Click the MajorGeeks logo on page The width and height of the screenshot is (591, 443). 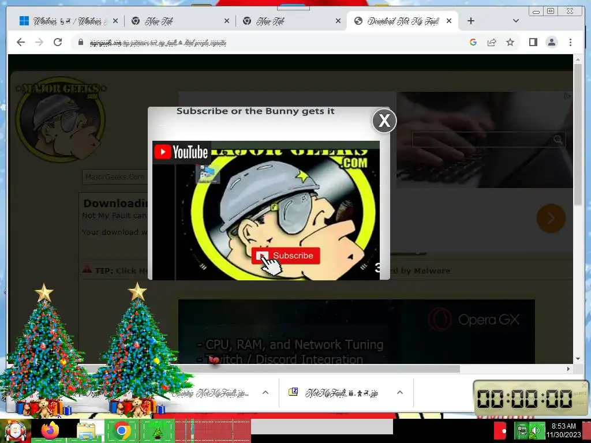click(61, 120)
